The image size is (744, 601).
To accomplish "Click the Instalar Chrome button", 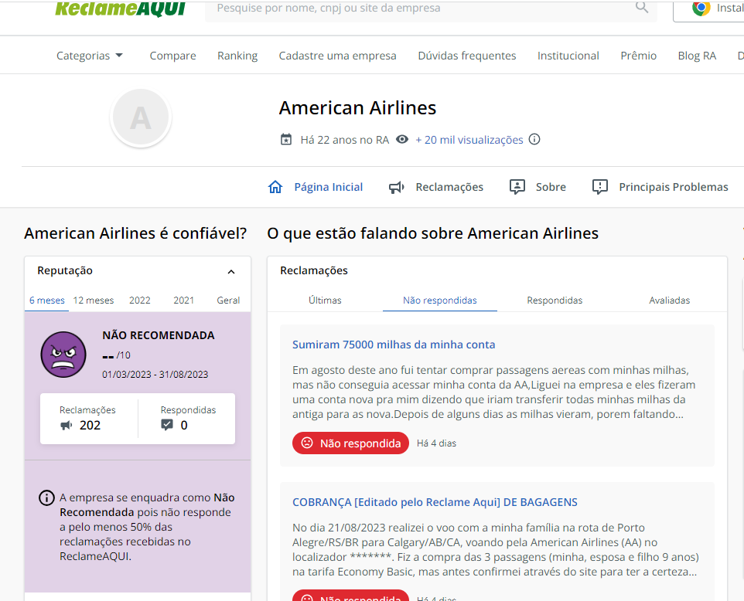I will 708,8.
